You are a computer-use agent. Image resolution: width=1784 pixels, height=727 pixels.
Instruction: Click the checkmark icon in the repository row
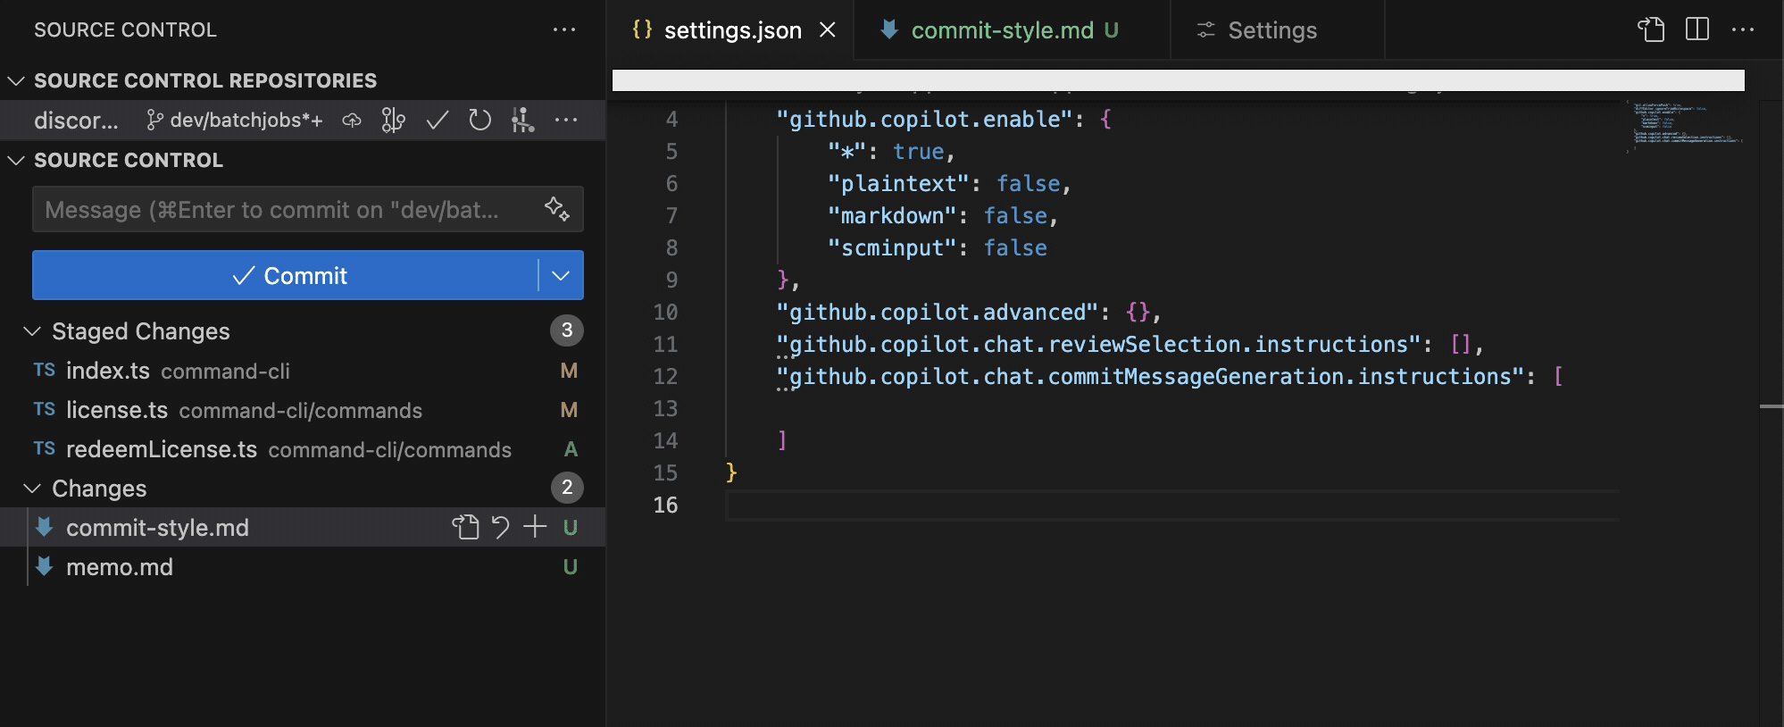tap(437, 120)
